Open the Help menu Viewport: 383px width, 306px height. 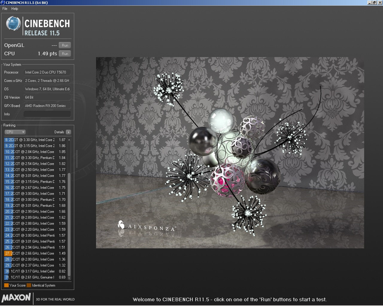point(15,9)
